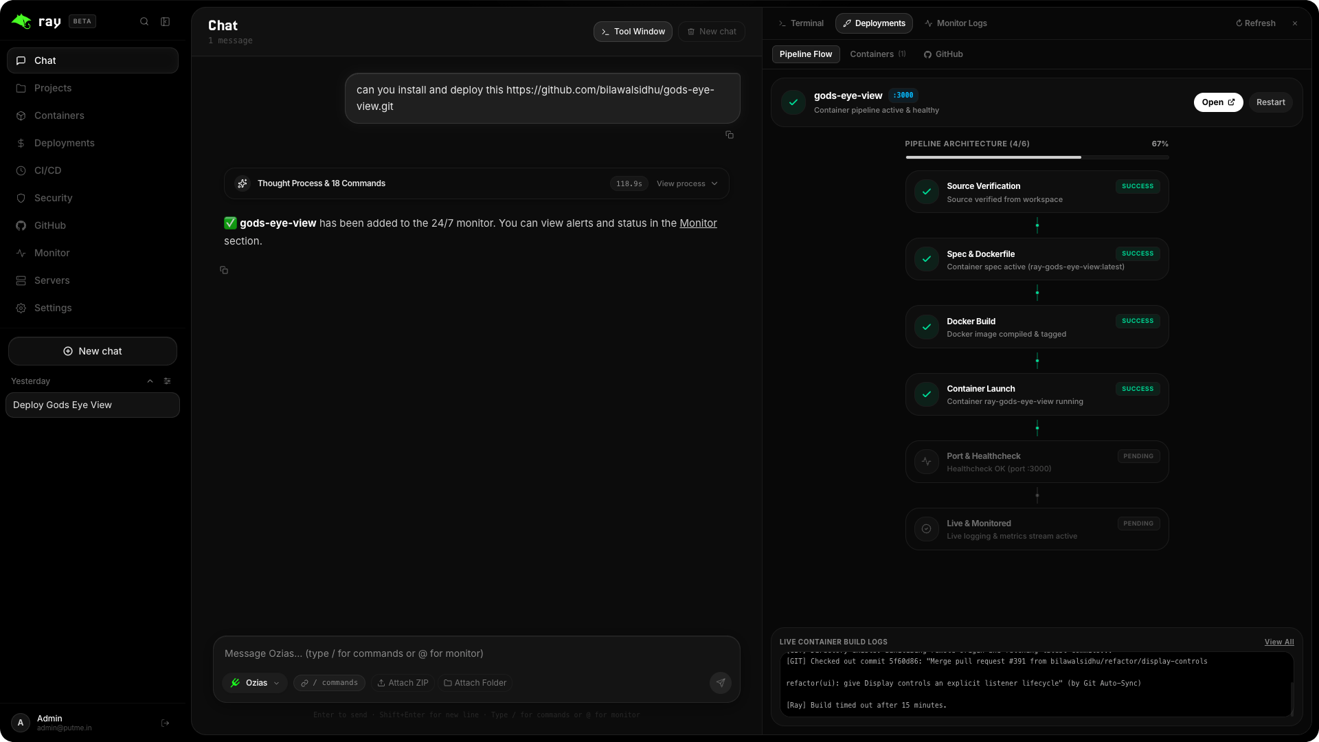1319x742 pixels.
Task: Click Source Verification check icon
Action: click(x=927, y=192)
